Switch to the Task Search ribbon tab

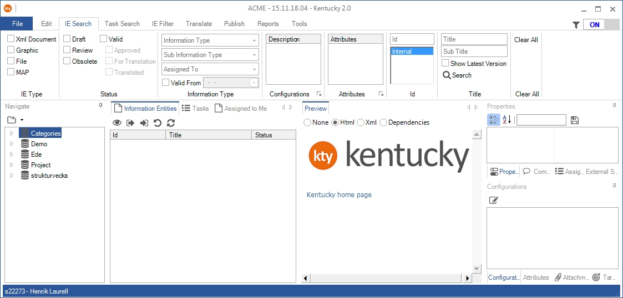click(x=122, y=24)
